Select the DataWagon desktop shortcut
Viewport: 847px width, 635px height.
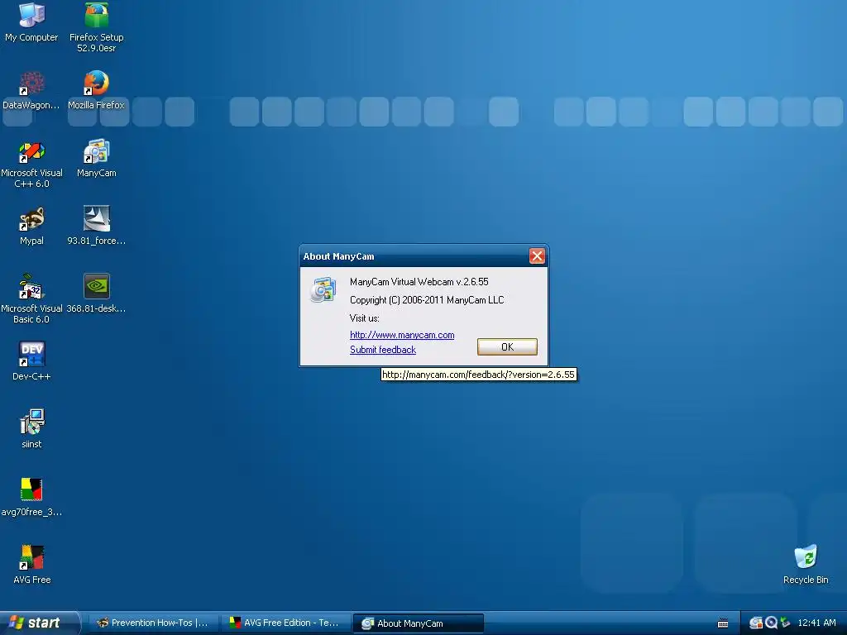coord(31,90)
